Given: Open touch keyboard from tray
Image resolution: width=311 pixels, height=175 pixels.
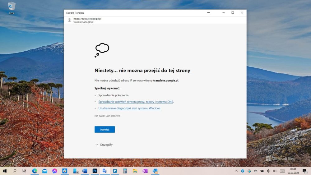Looking at the screenshot, I should (282, 171).
